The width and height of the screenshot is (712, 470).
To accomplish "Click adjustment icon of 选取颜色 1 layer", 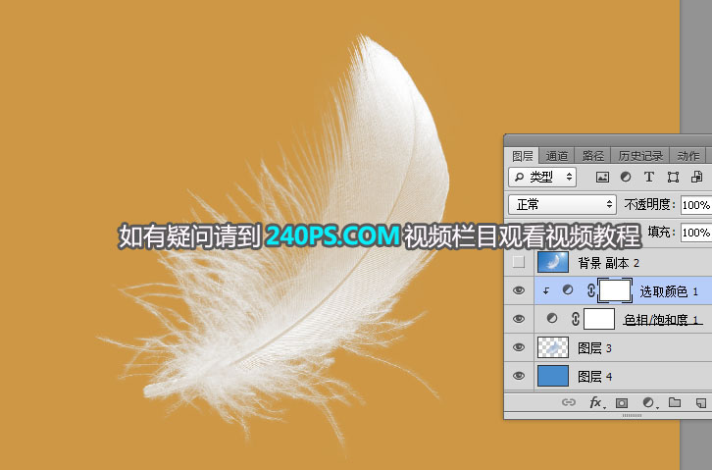I will tap(568, 289).
